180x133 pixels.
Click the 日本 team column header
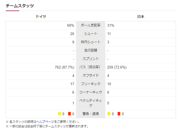(x=141, y=16)
